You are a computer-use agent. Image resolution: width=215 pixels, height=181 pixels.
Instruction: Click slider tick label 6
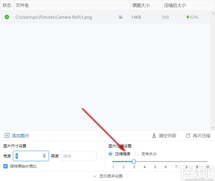(x=166, y=167)
